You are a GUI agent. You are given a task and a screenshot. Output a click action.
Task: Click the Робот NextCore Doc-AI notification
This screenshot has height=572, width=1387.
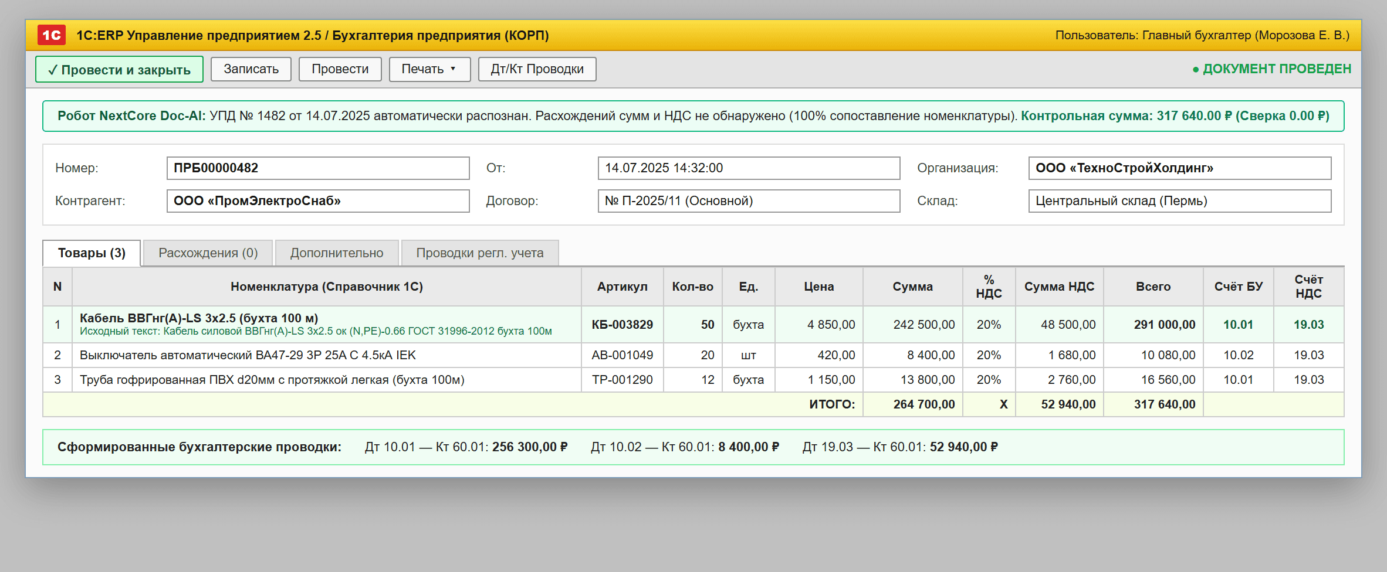[x=693, y=116]
